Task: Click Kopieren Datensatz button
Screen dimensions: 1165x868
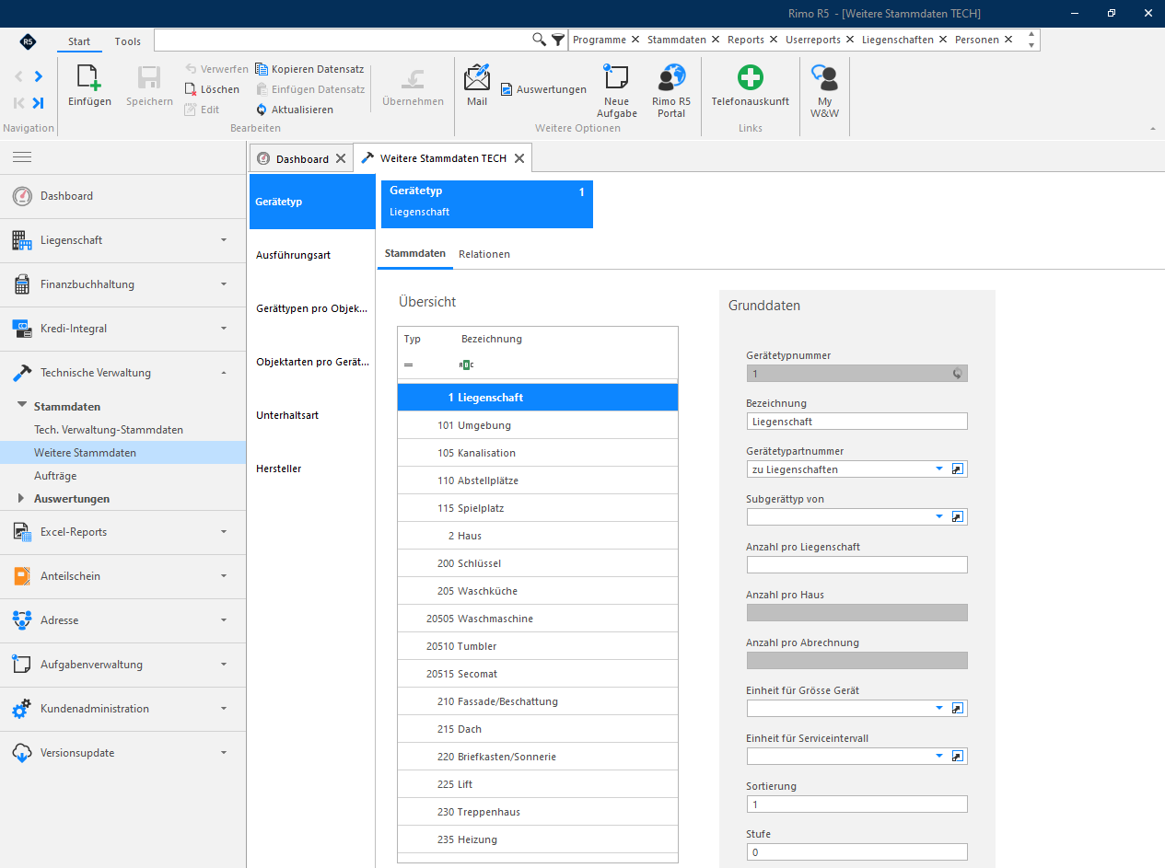Action: tap(309, 69)
